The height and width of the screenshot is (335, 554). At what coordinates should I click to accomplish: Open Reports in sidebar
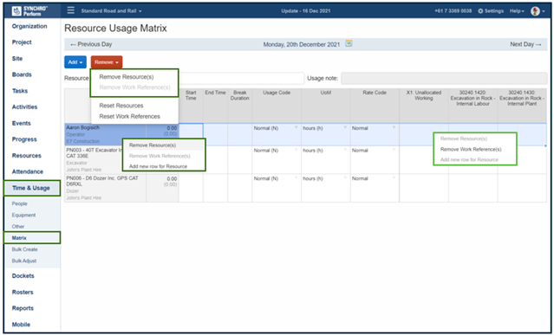click(x=23, y=308)
